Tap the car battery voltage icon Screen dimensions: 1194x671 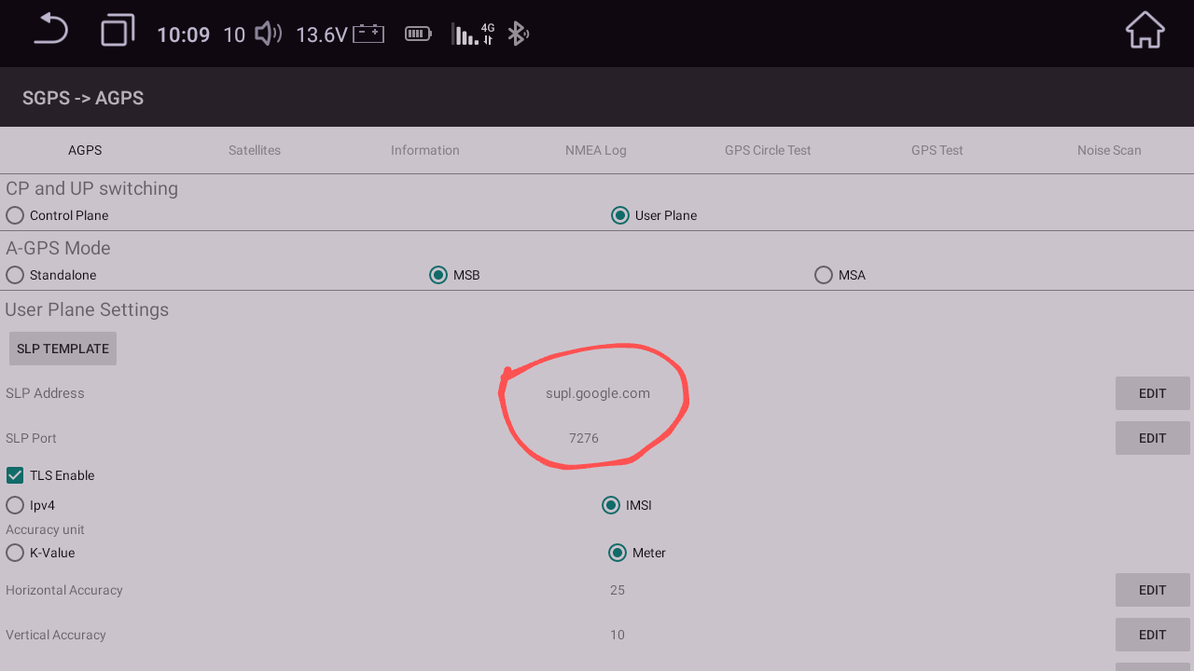(368, 34)
